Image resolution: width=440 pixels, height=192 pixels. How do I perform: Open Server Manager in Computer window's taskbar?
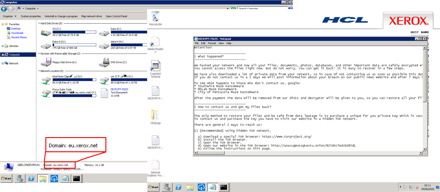pos(20,178)
